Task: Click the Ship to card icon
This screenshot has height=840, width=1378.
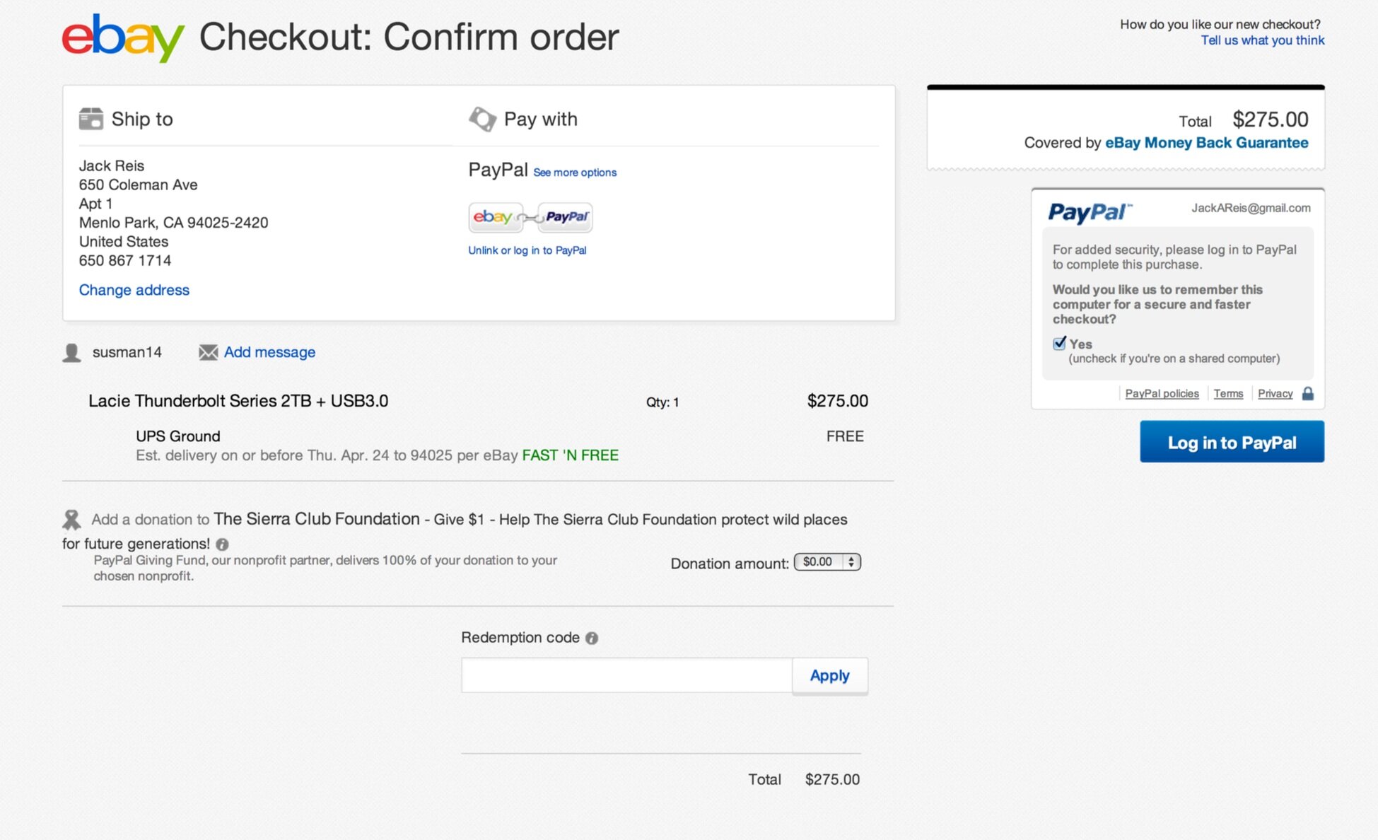Action: point(91,119)
